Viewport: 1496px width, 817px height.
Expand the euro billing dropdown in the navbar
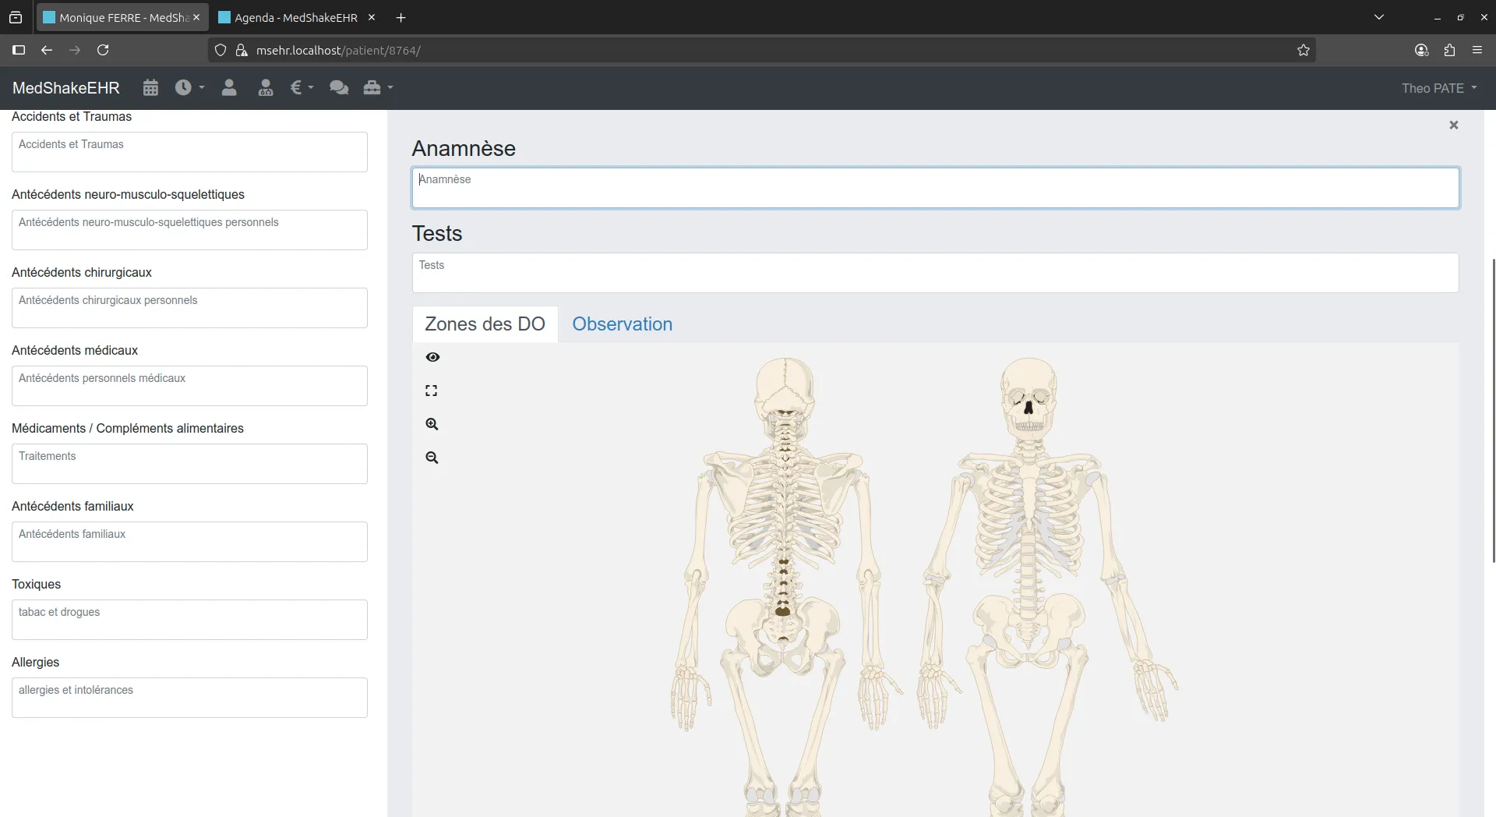(x=301, y=87)
